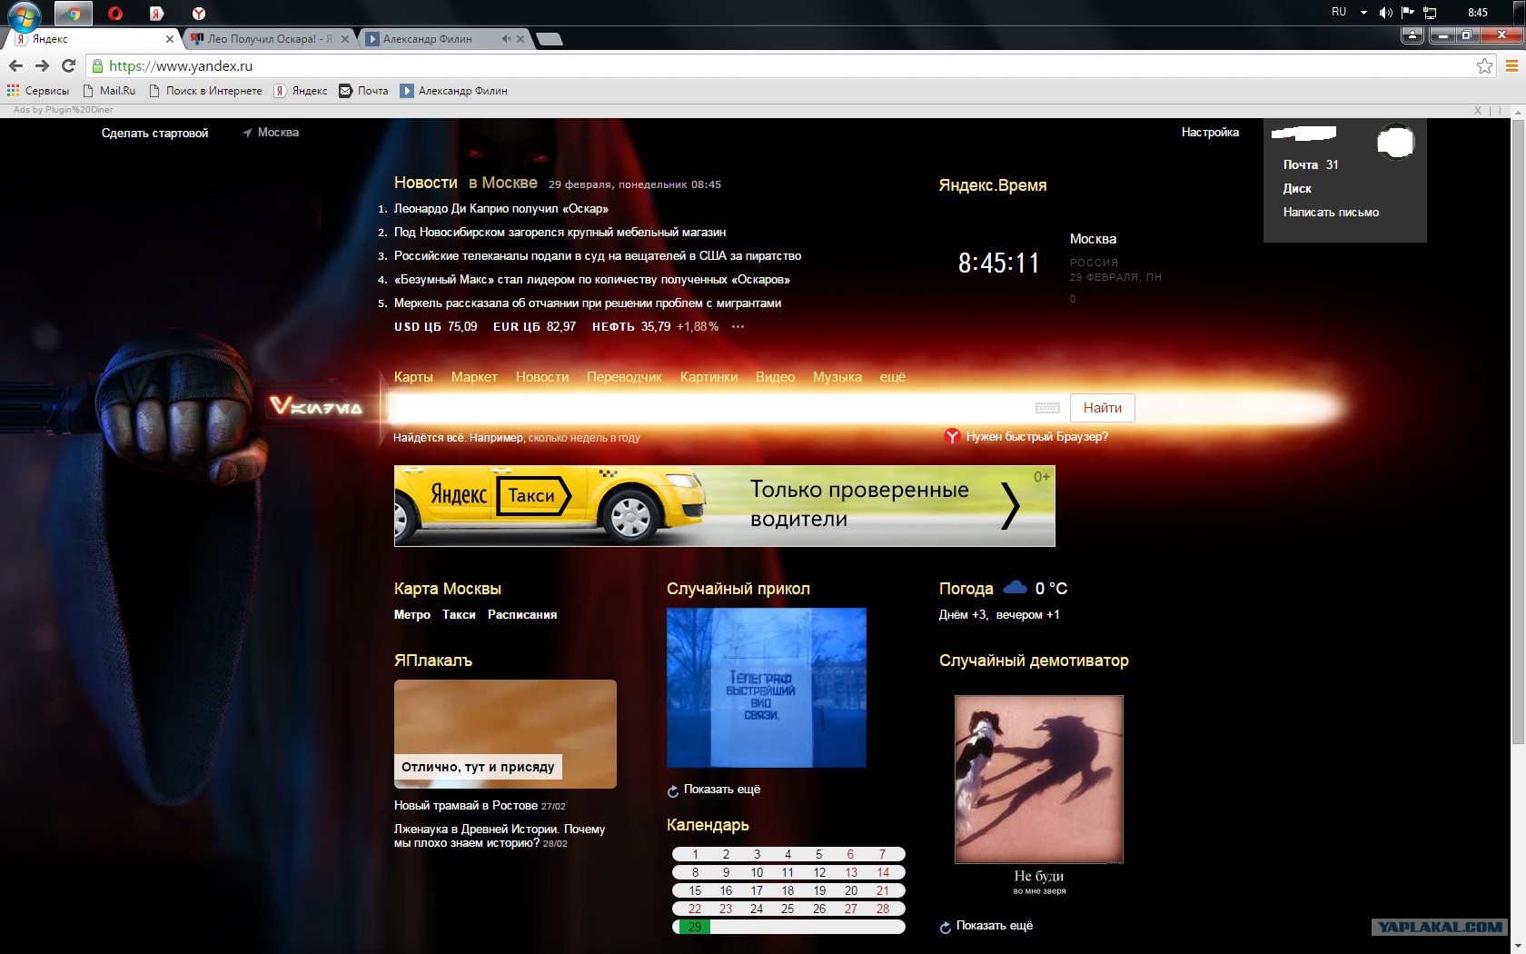
Task: Open the Telegraph random joke image
Action: [767, 688]
